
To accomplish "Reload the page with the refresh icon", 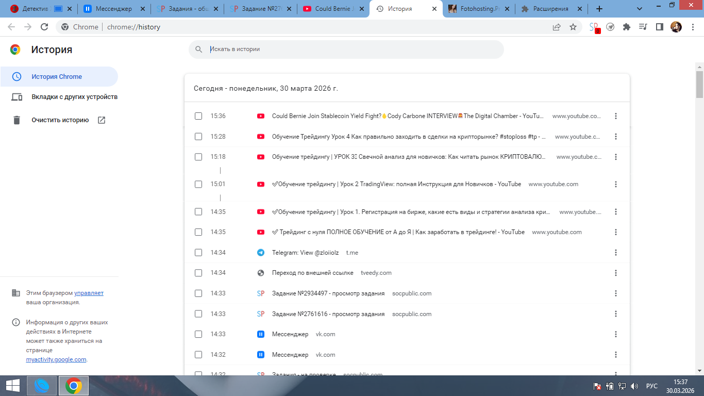I will [44, 27].
